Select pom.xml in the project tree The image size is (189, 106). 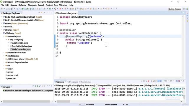point(12,79)
